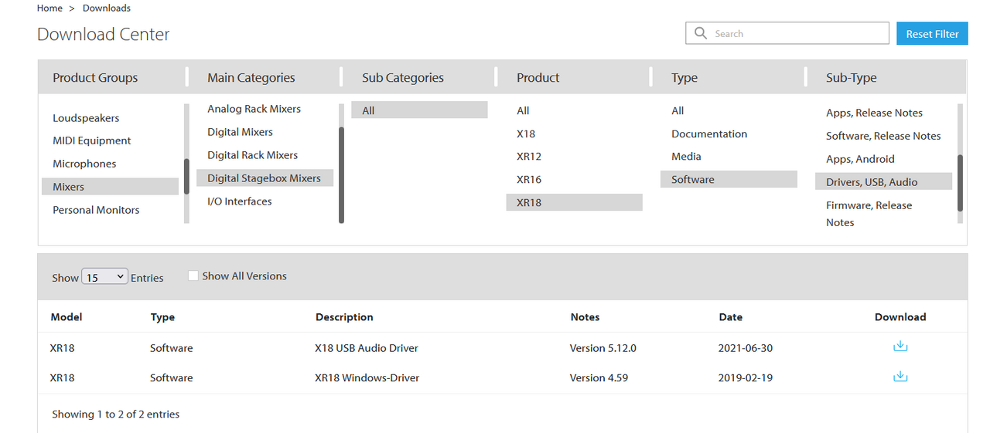Select Drivers, USB, Audio sub-type
This screenshot has width=990, height=433.
(x=883, y=182)
